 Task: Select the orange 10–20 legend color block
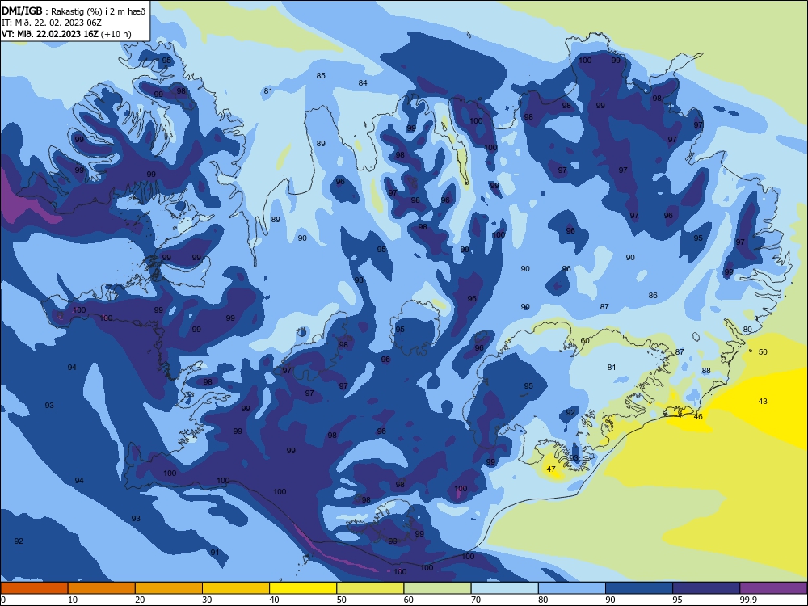[102, 588]
